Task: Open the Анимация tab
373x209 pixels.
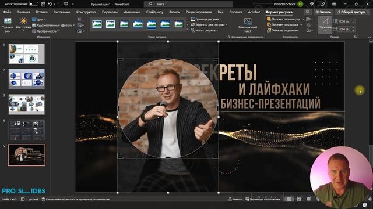Action: [132, 12]
